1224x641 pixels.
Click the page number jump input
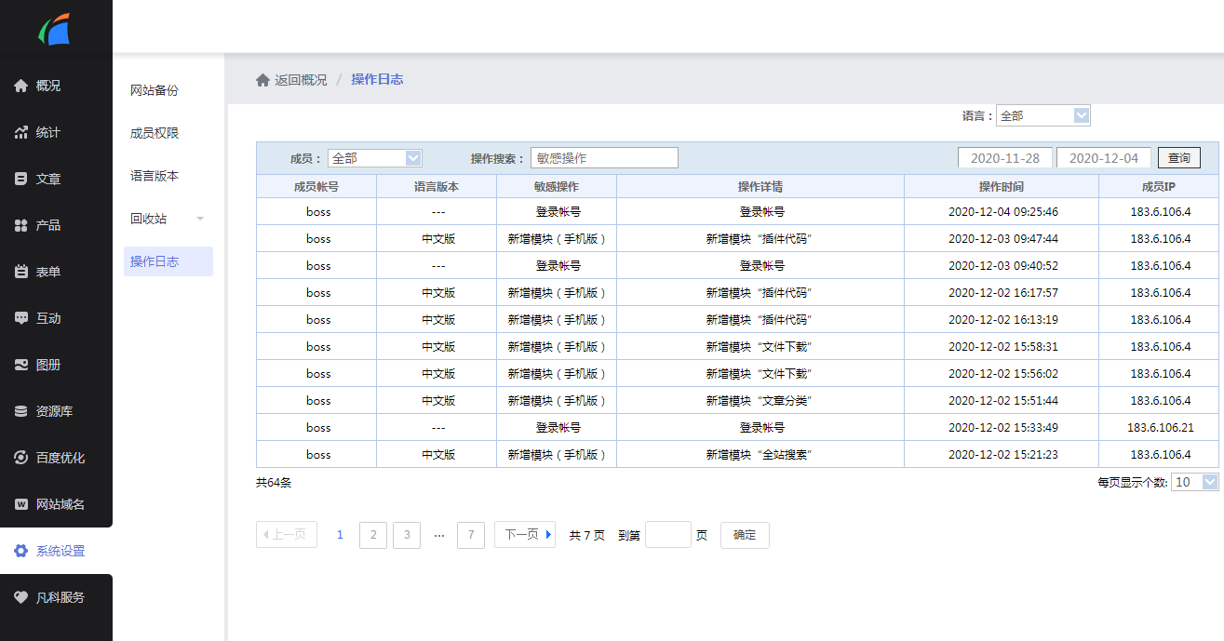668,535
